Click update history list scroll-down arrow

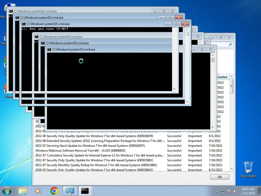tap(231, 169)
